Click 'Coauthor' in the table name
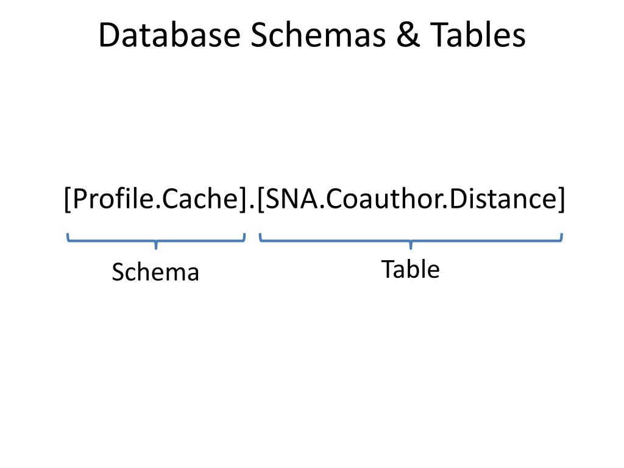 [384, 198]
